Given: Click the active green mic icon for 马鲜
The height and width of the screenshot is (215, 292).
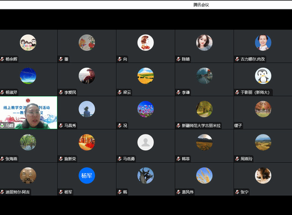Looking at the screenshot, I should pyautogui.click(x=3, y=125).
